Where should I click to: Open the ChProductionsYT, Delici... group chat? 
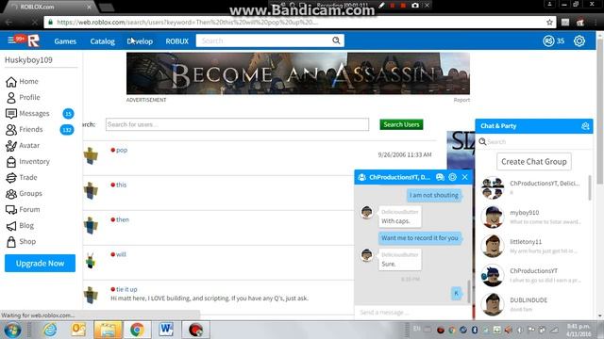click(534, 187)
